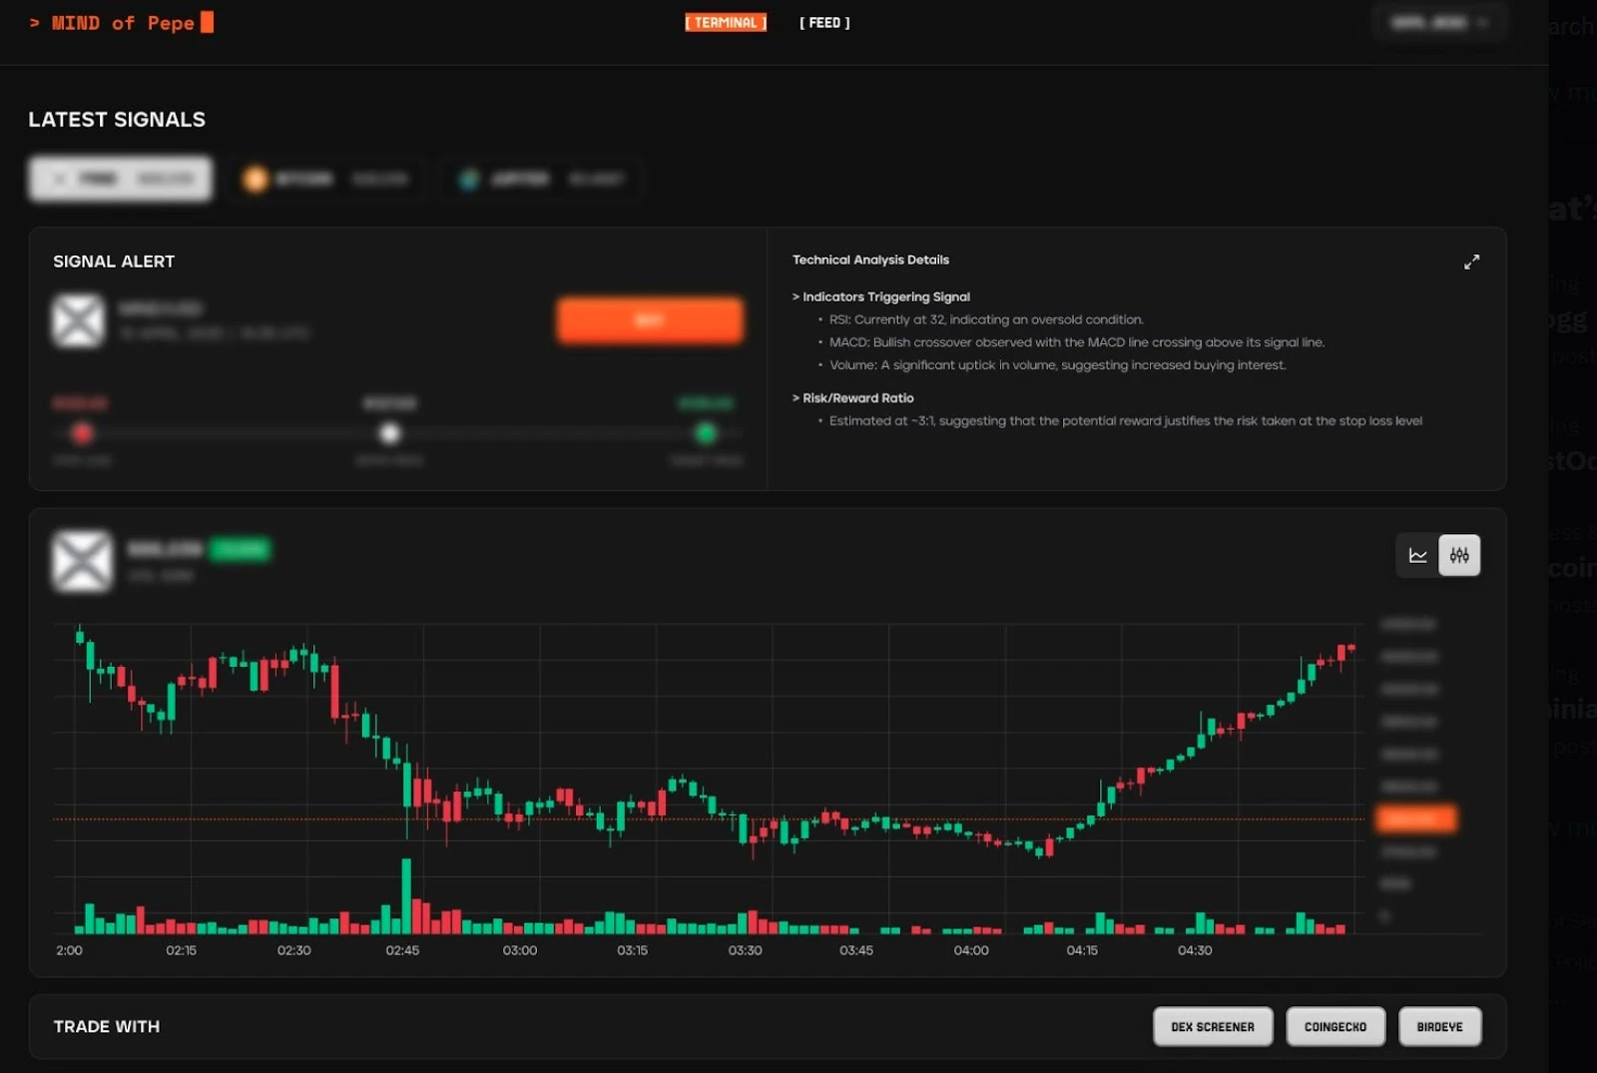Open the FEED tab
1597x1073 pixels.
coord(824,23)
